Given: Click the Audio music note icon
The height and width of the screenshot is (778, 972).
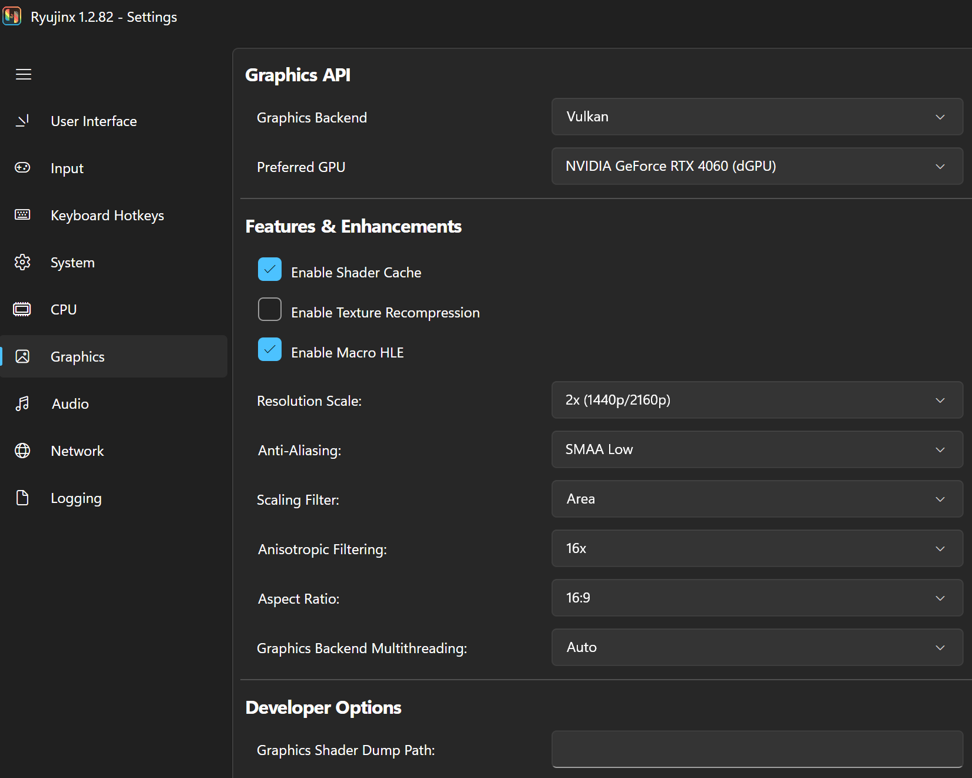Looking at the screenshot, I should pyautogui.click(x=22, y=403).
